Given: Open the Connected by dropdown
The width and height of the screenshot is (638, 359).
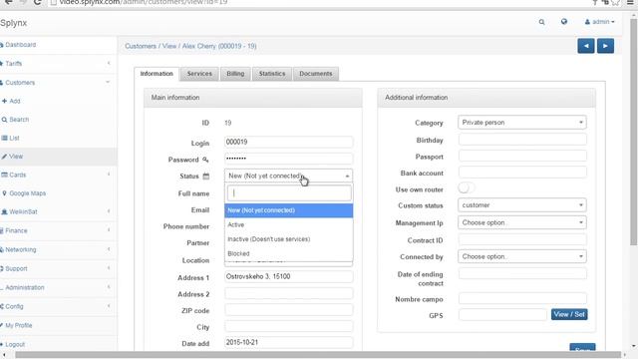Looking at the screenshot, I should (x=522, y=256).
